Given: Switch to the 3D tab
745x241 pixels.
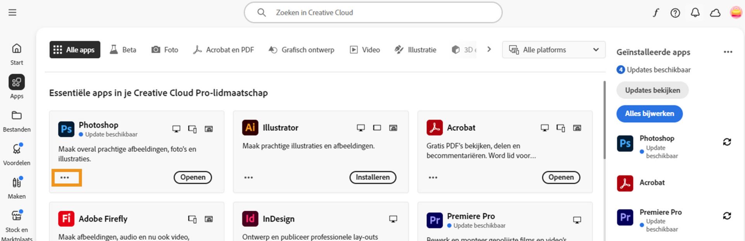Looking at the screenshot, I should coord(464,50).
